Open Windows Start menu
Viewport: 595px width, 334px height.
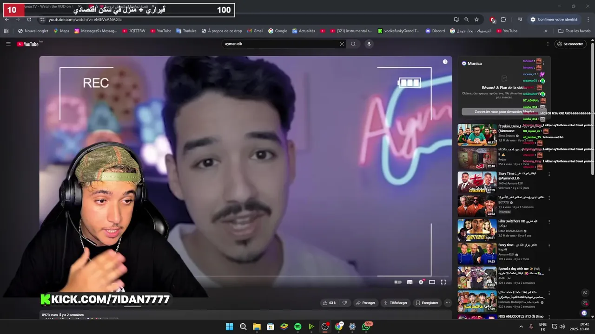click(x=229, y=327)
